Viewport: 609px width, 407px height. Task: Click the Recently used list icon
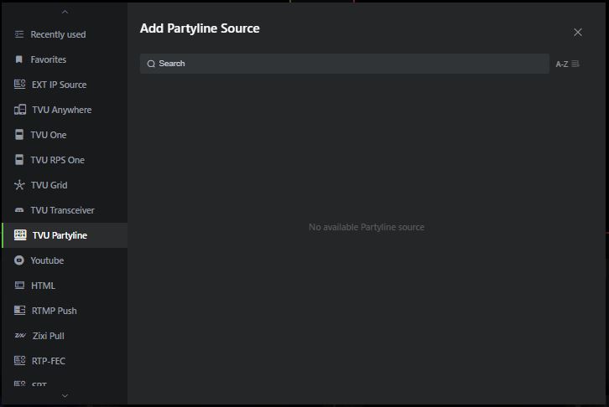pyautogui.click(x=19, y=34)
